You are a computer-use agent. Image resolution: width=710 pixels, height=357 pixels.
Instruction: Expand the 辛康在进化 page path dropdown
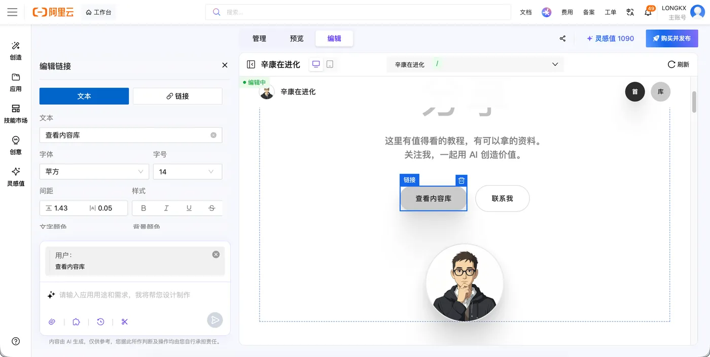475,64
